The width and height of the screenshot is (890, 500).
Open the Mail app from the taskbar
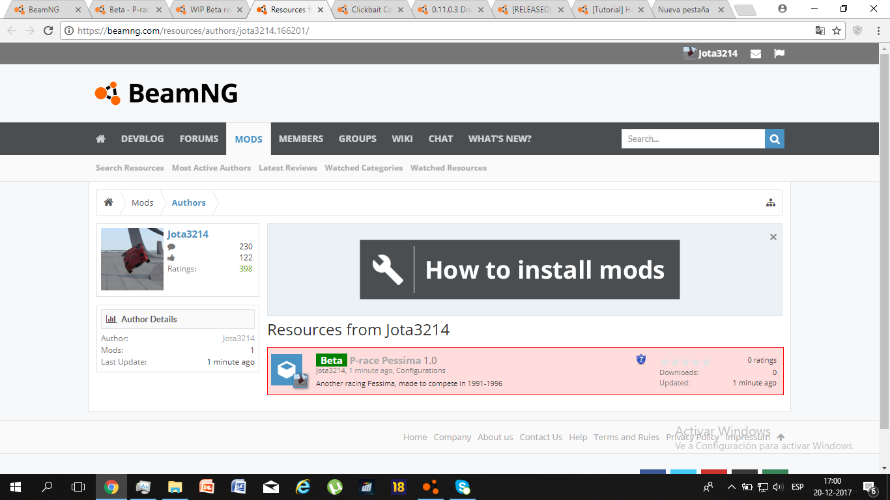[x=271, y=487]
